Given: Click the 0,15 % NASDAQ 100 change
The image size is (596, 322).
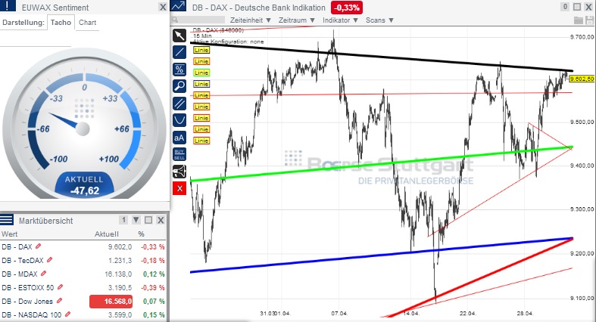Looking at the screenshot, I should [154, 314].
